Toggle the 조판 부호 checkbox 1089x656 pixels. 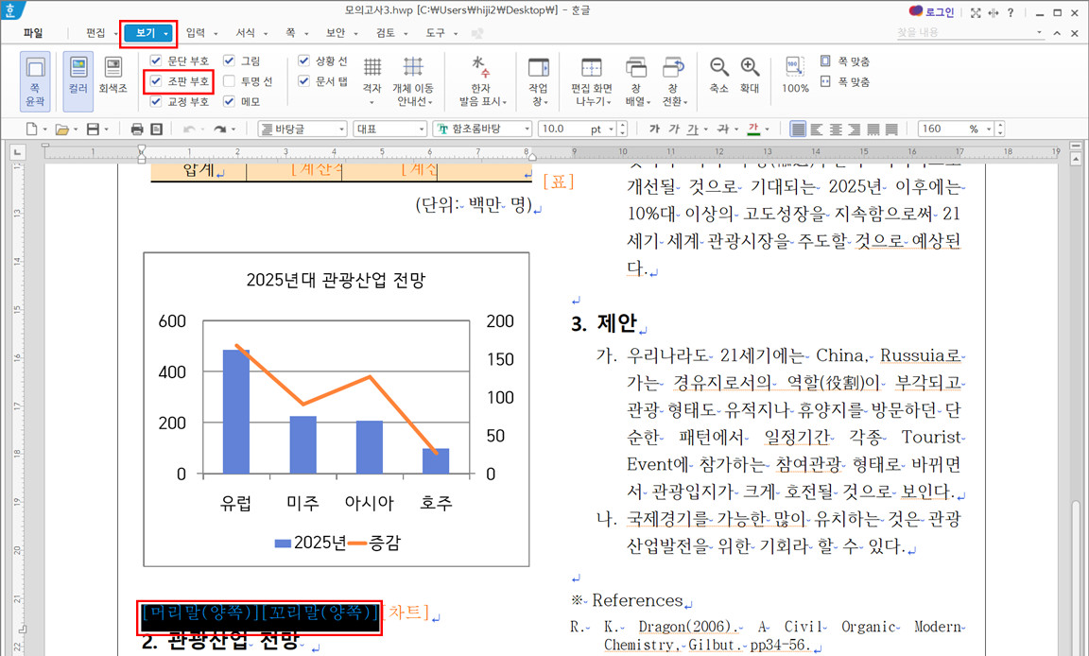click(x=156, y=81)
